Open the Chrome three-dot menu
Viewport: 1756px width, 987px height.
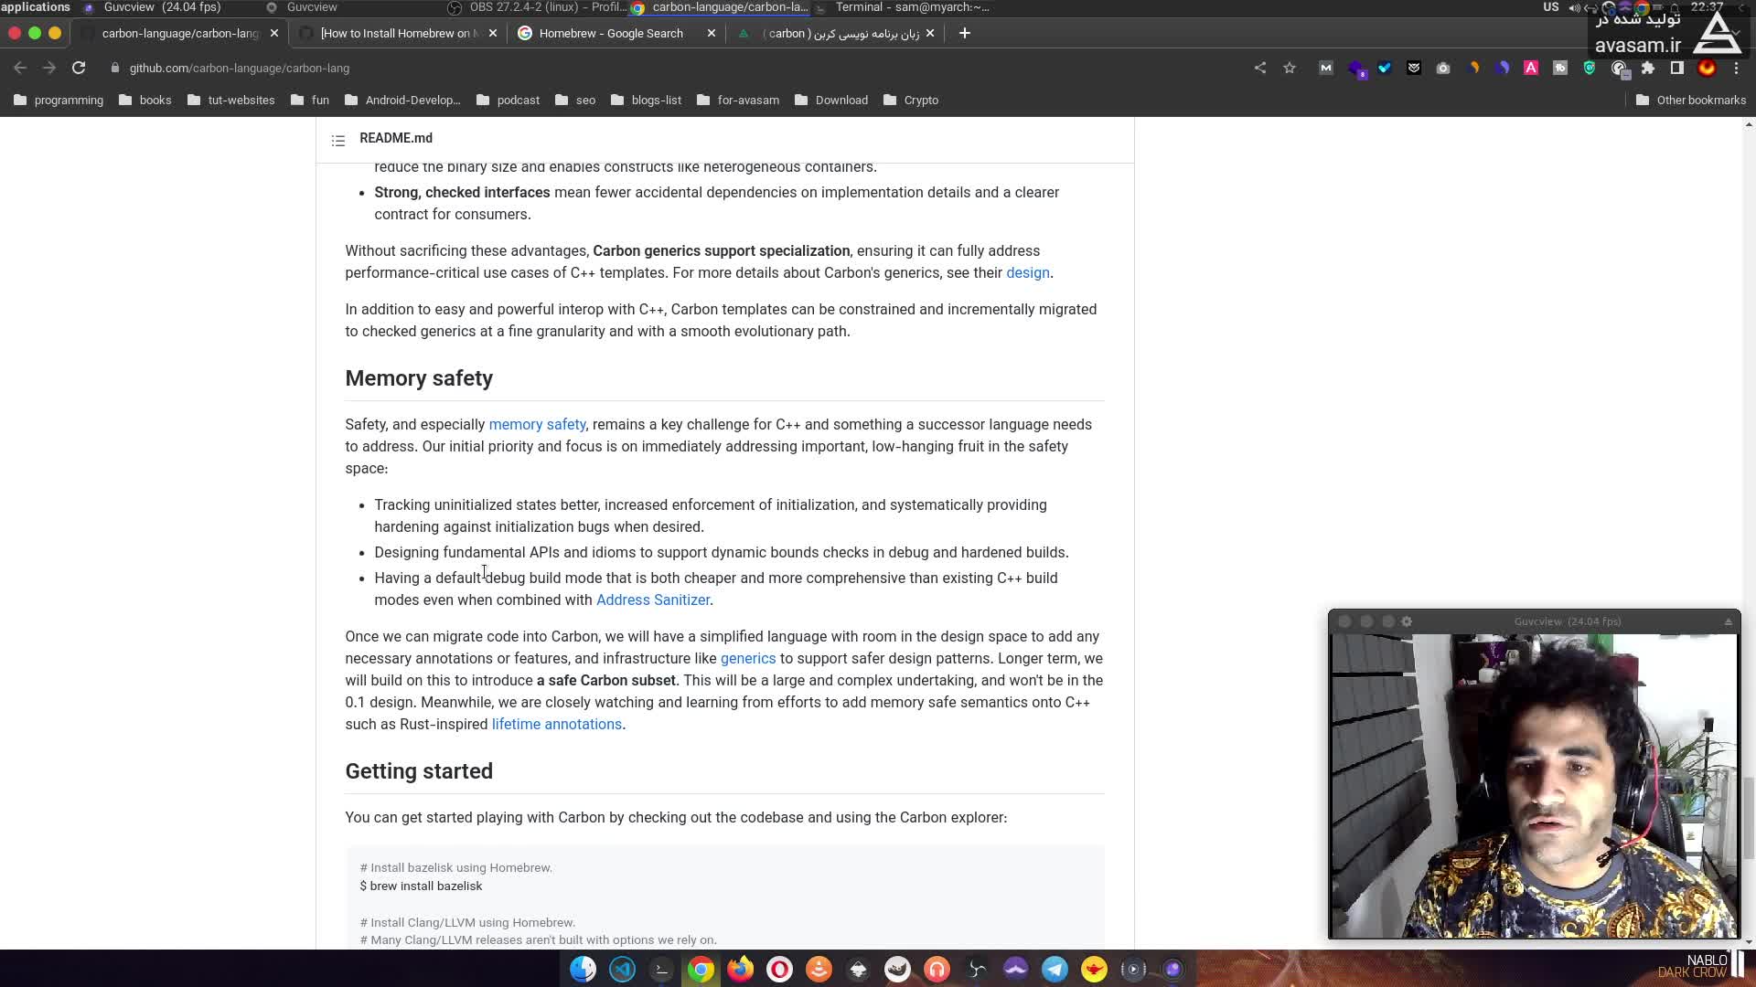1736,68
